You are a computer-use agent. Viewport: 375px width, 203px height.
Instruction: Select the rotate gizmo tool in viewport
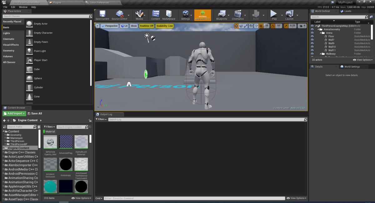point(241,26)
